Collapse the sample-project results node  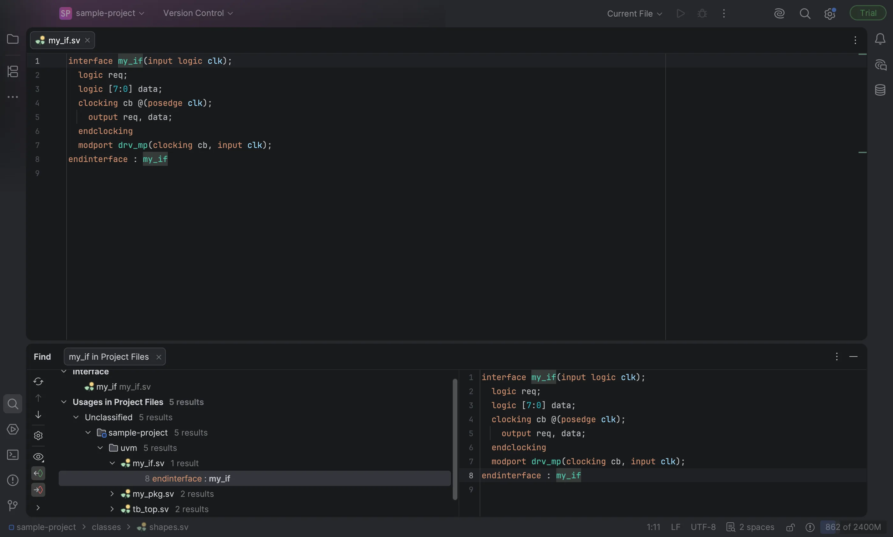(88, 432)
